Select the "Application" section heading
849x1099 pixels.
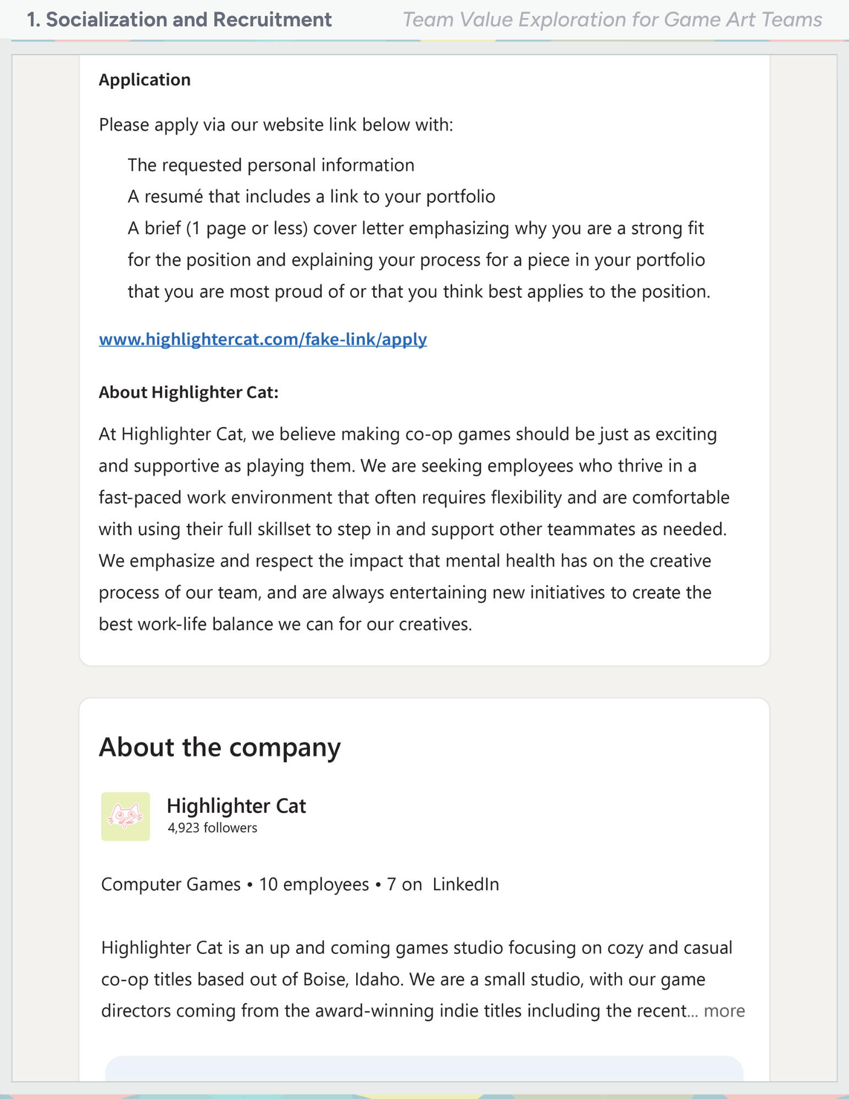click(x=145, y=80)
